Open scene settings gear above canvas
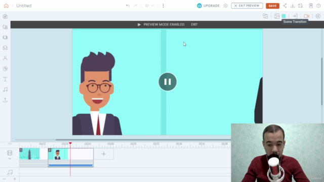324x182 pixels. coord(318,16)
